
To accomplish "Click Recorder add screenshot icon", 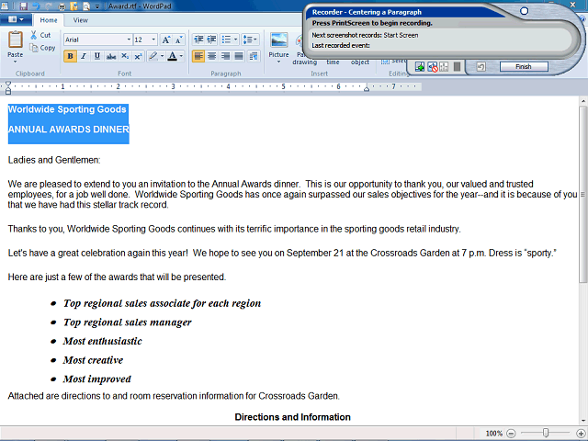I will (420, 67).
